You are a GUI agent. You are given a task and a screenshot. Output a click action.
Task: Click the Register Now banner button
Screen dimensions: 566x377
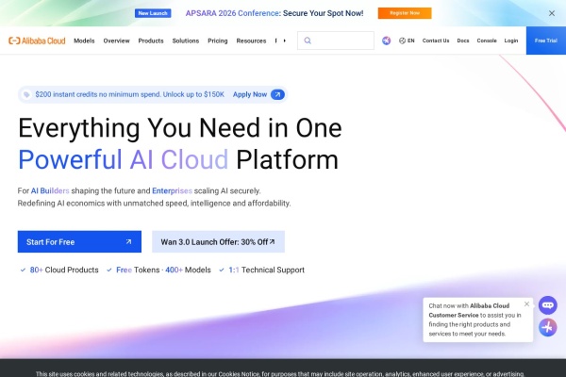click(x=405, y=13)
